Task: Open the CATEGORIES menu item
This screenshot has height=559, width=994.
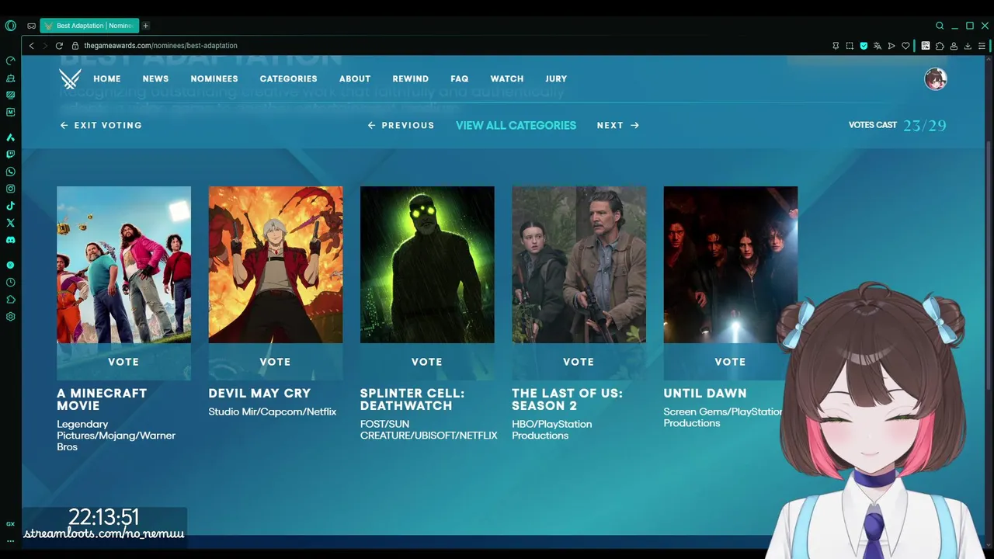Action: coord(288,78)
